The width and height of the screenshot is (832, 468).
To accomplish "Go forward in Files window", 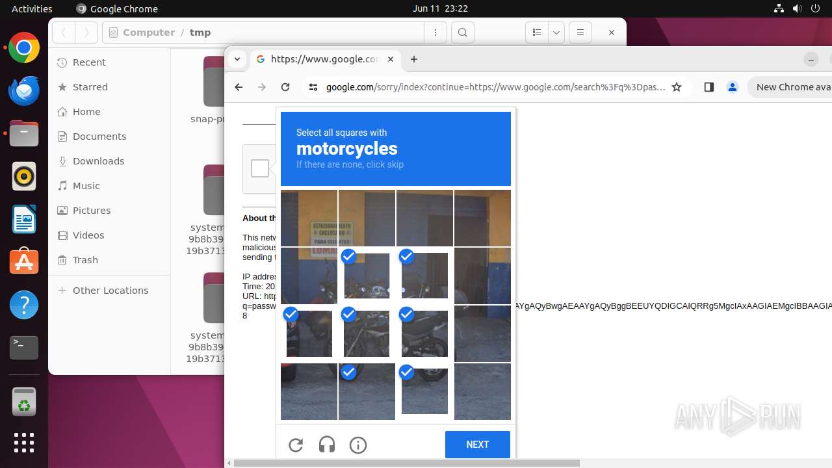I will click(86, 32).
